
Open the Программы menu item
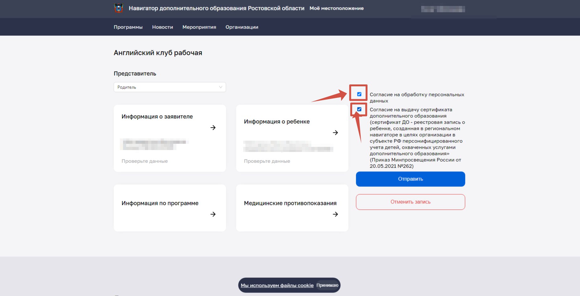[128, 27]
